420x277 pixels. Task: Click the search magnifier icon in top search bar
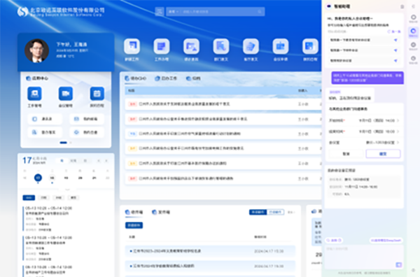260,11
